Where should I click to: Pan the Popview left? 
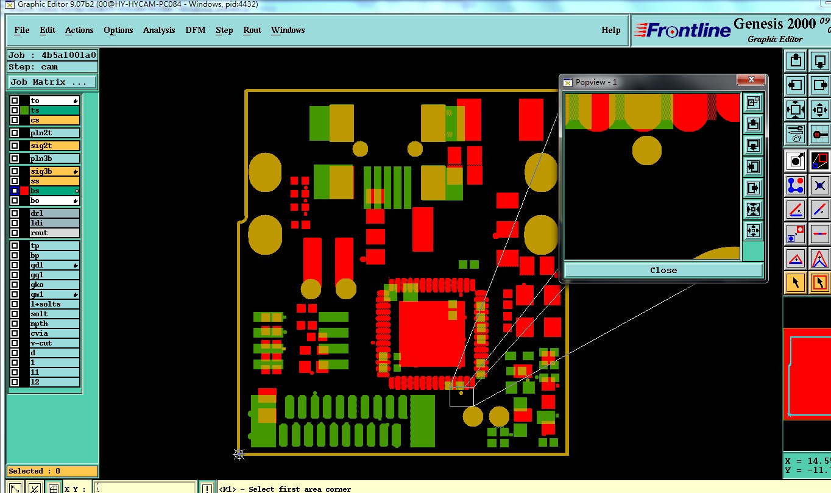pos(754,166)
